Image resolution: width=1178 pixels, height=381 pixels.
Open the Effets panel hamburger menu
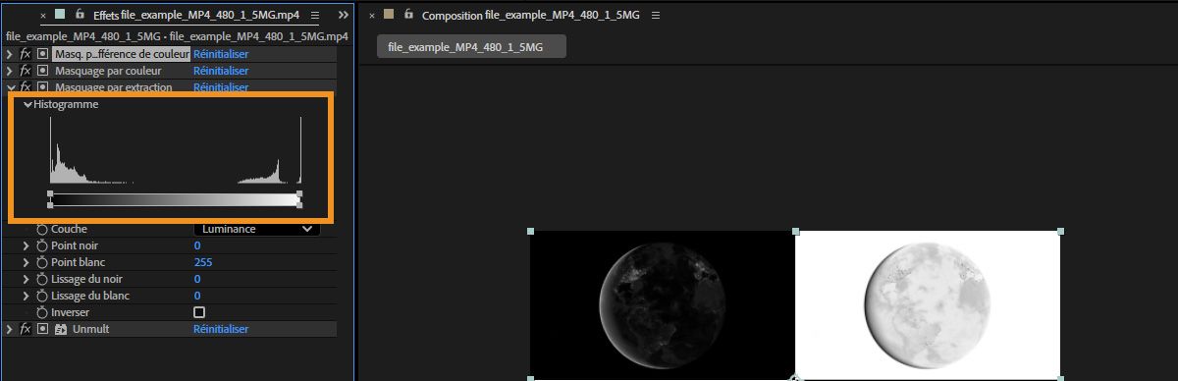point(314,16)
